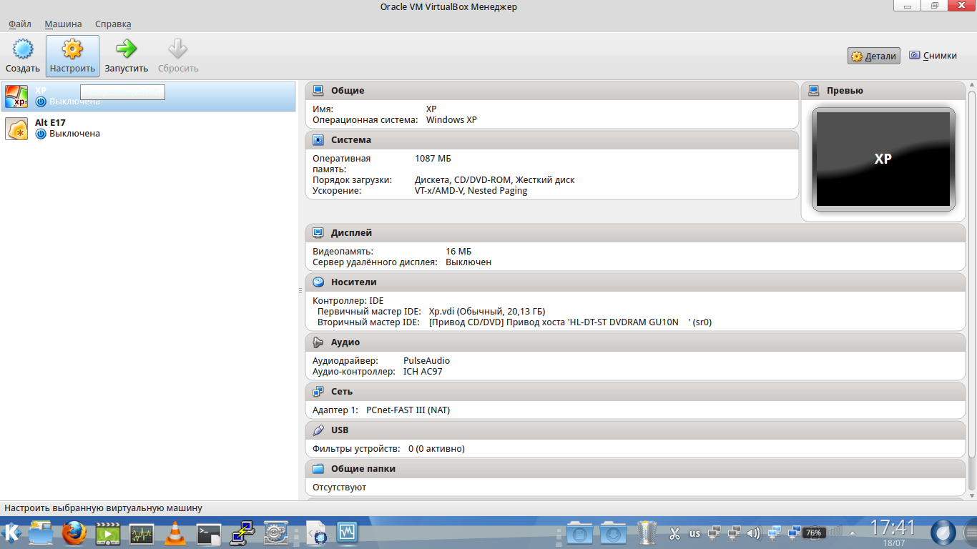Click the Аудио section speaker icon
Viewport: 977px width, 549px height.
point(318,342)
